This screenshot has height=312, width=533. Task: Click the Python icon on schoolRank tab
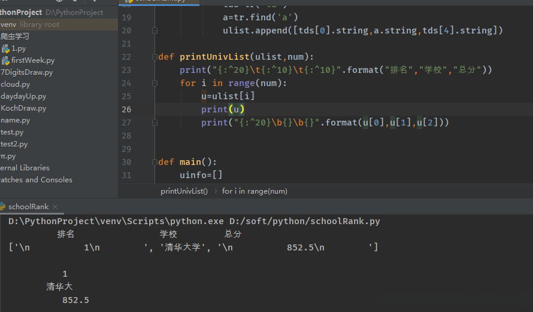[x=2, y=207]
